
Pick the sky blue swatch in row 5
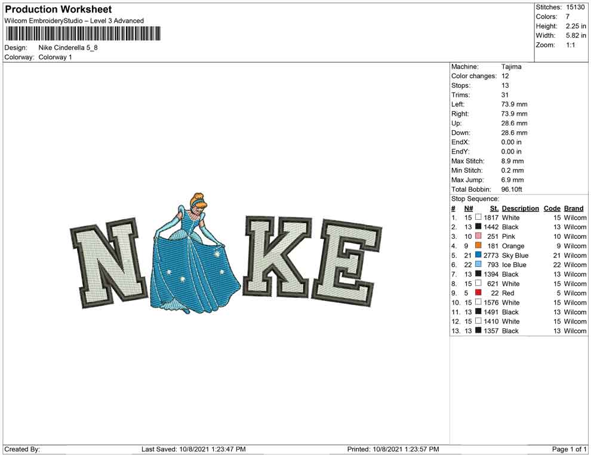tap(478, 255)
